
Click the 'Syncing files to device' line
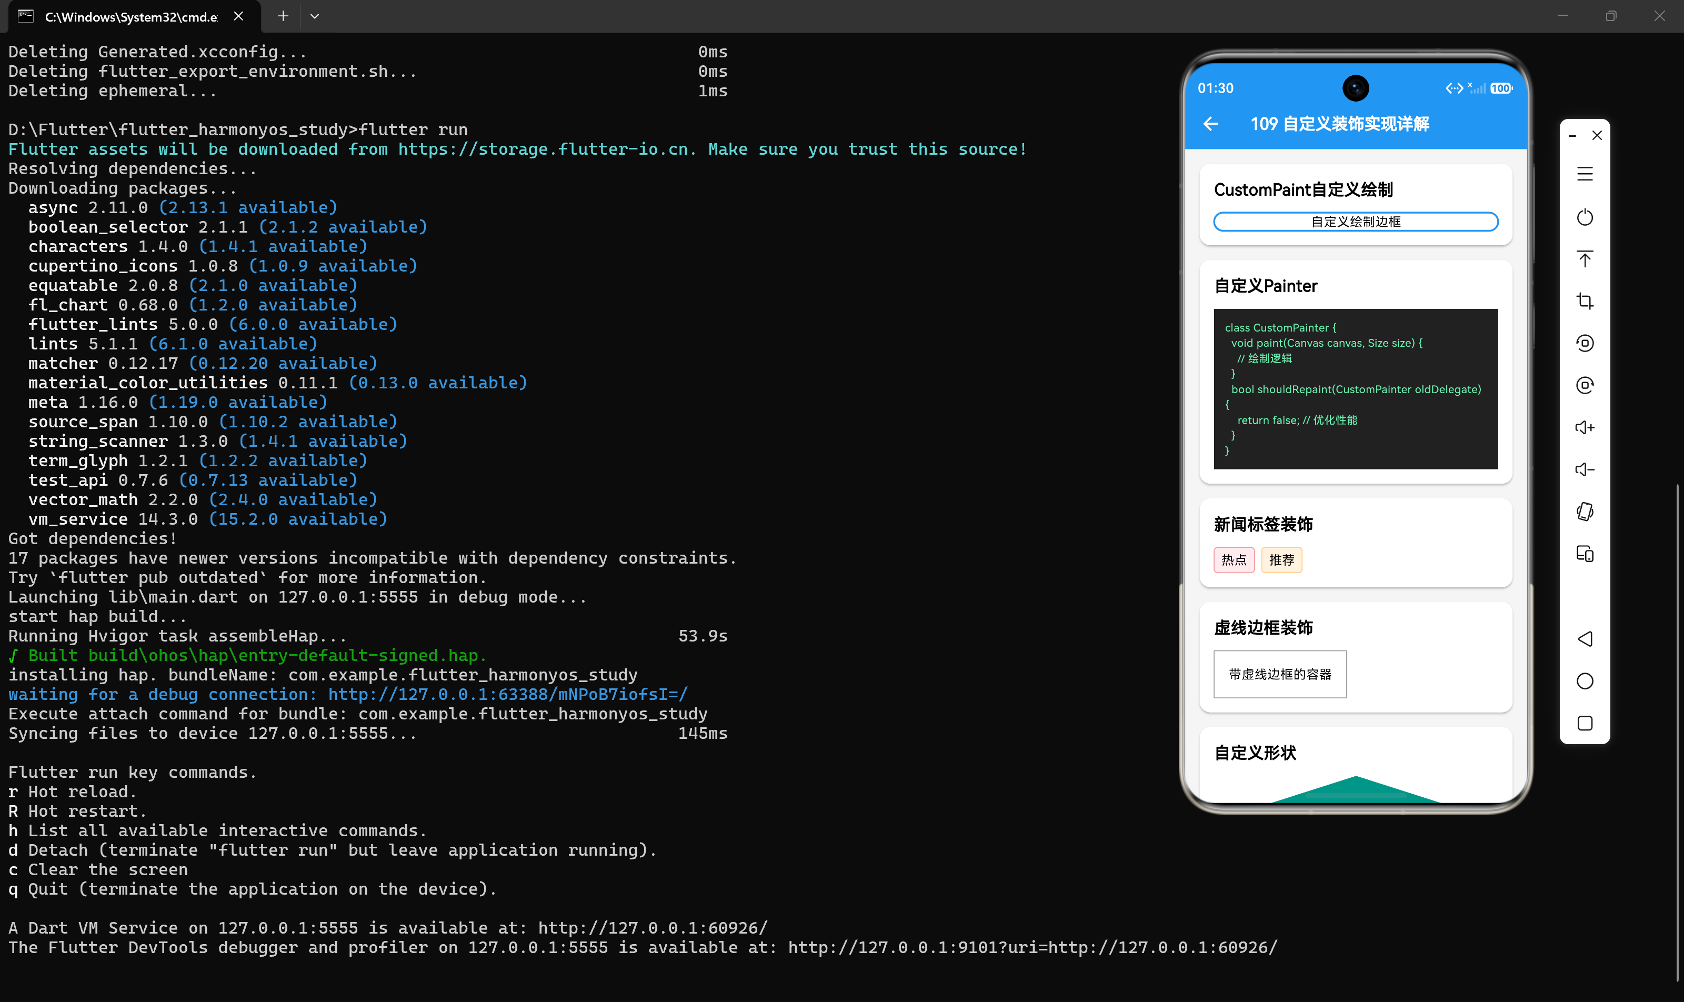368,733
